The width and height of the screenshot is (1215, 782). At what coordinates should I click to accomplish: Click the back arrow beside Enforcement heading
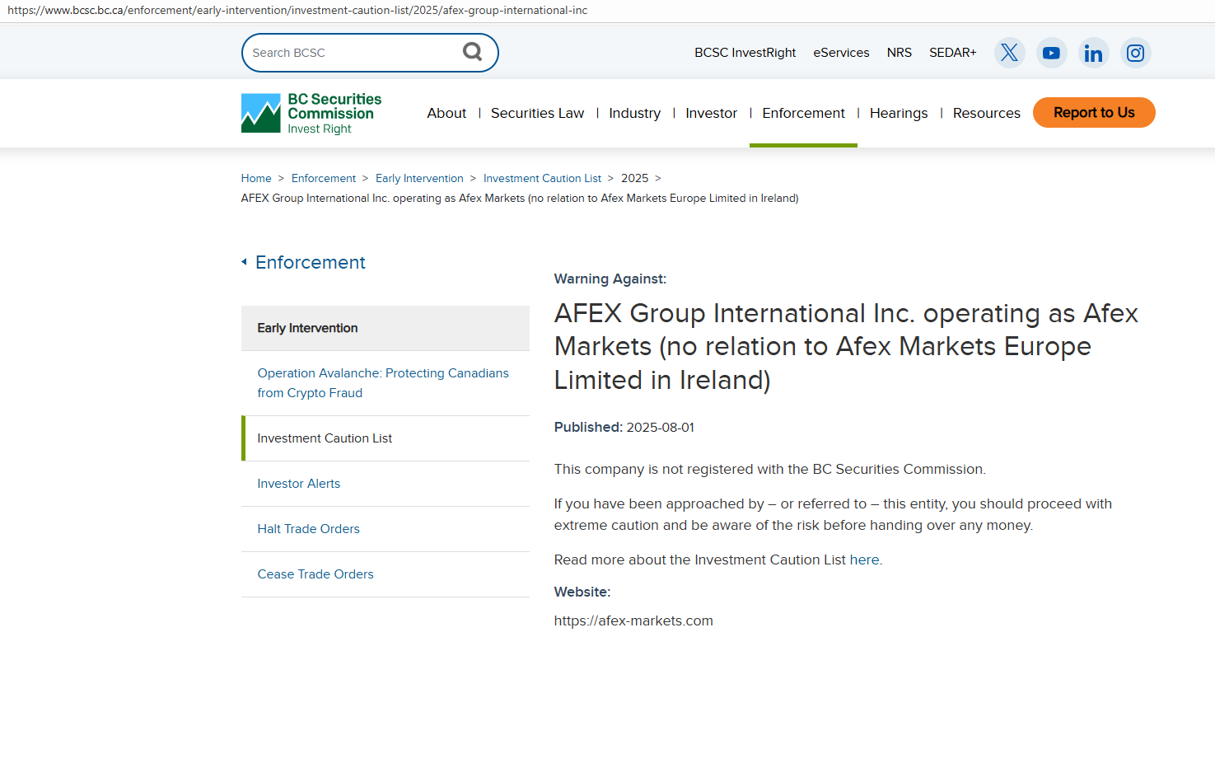coord(244,262)
